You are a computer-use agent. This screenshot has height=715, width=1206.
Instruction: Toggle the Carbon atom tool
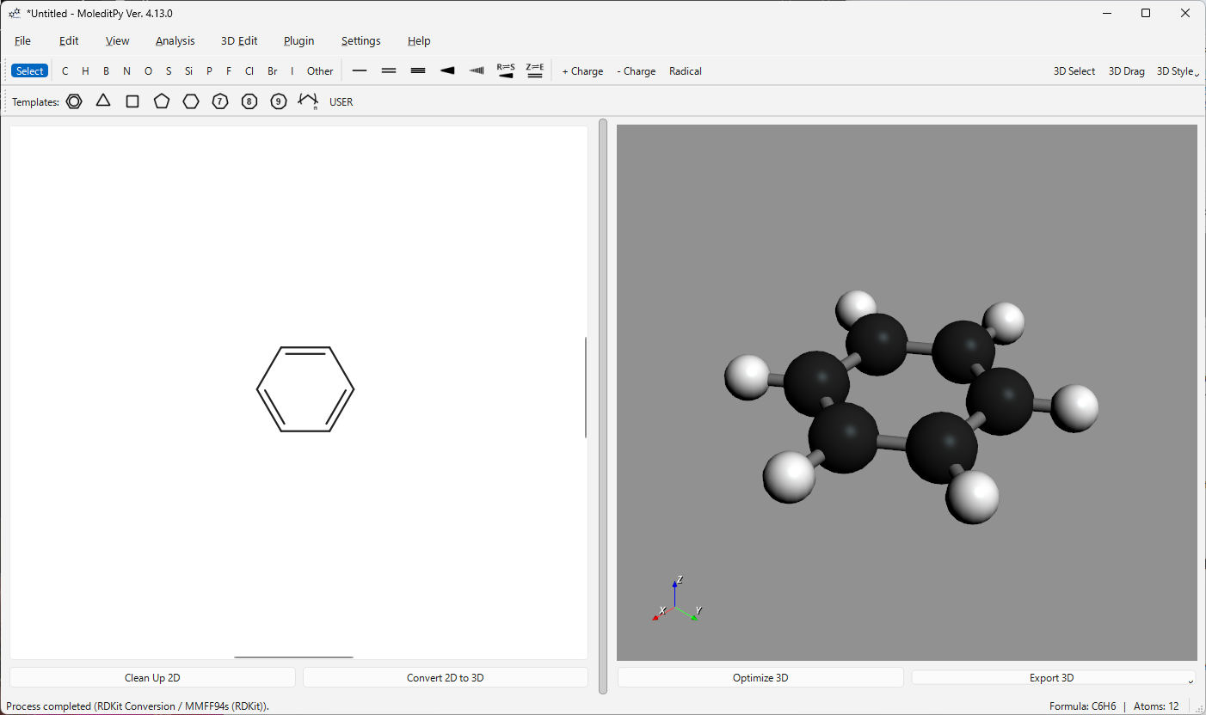[x=65, y=71]
